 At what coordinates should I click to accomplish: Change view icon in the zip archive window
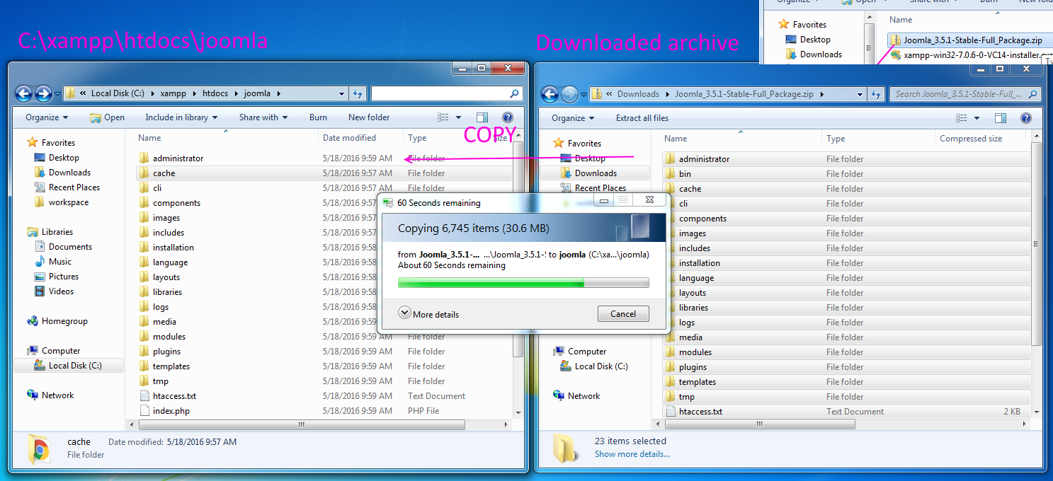962,118
